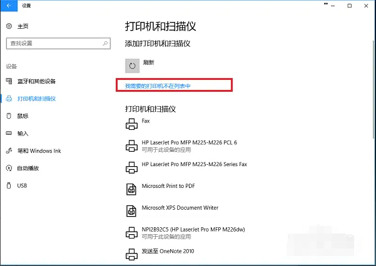Image resolution: width=376 pixels, height=266 pixels.
Task: Go to Pen and Windows Ink
Action: click(x=39, y=150)
